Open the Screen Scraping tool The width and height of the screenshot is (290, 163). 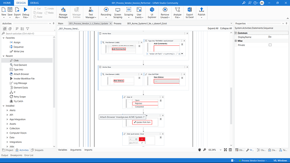(118, 13)
